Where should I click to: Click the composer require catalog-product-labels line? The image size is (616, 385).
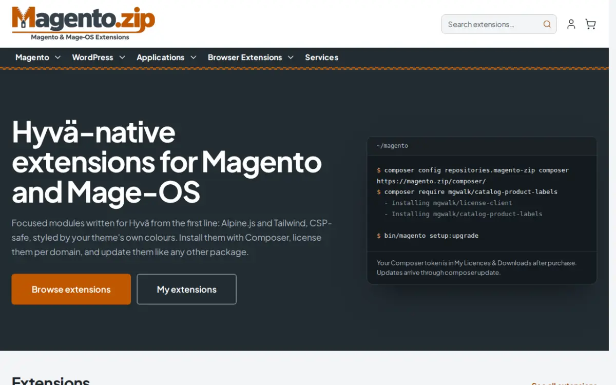tap(467, 192)
